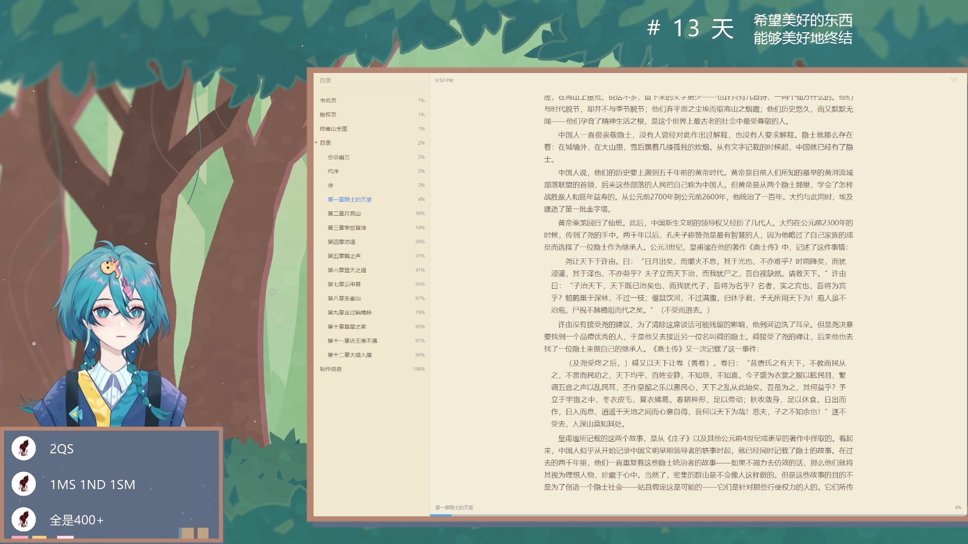Viewport: 968px width, 544px height.
Task: Jump to the 序 section
Action: [x=372, y=185]
